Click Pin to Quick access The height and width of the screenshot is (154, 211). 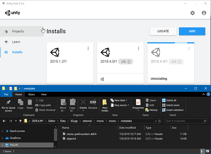[x=8, y=106]
